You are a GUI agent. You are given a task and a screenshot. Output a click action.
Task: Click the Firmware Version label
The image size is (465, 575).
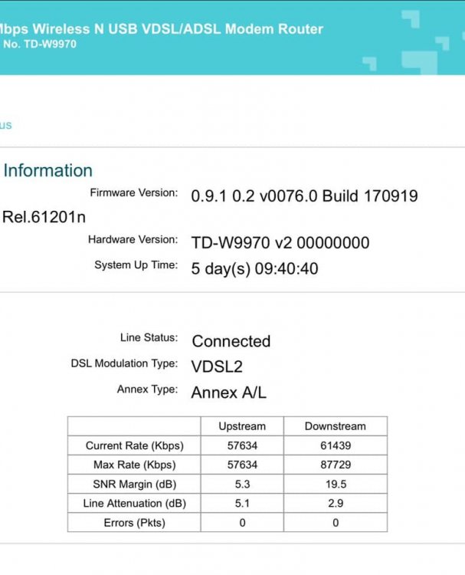[x=133, y=192]
